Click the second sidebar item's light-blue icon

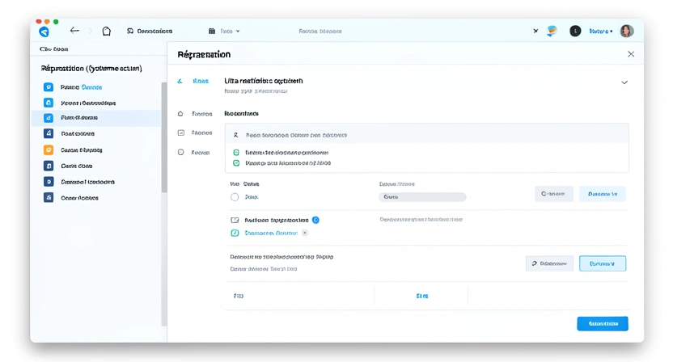[49, 103]
